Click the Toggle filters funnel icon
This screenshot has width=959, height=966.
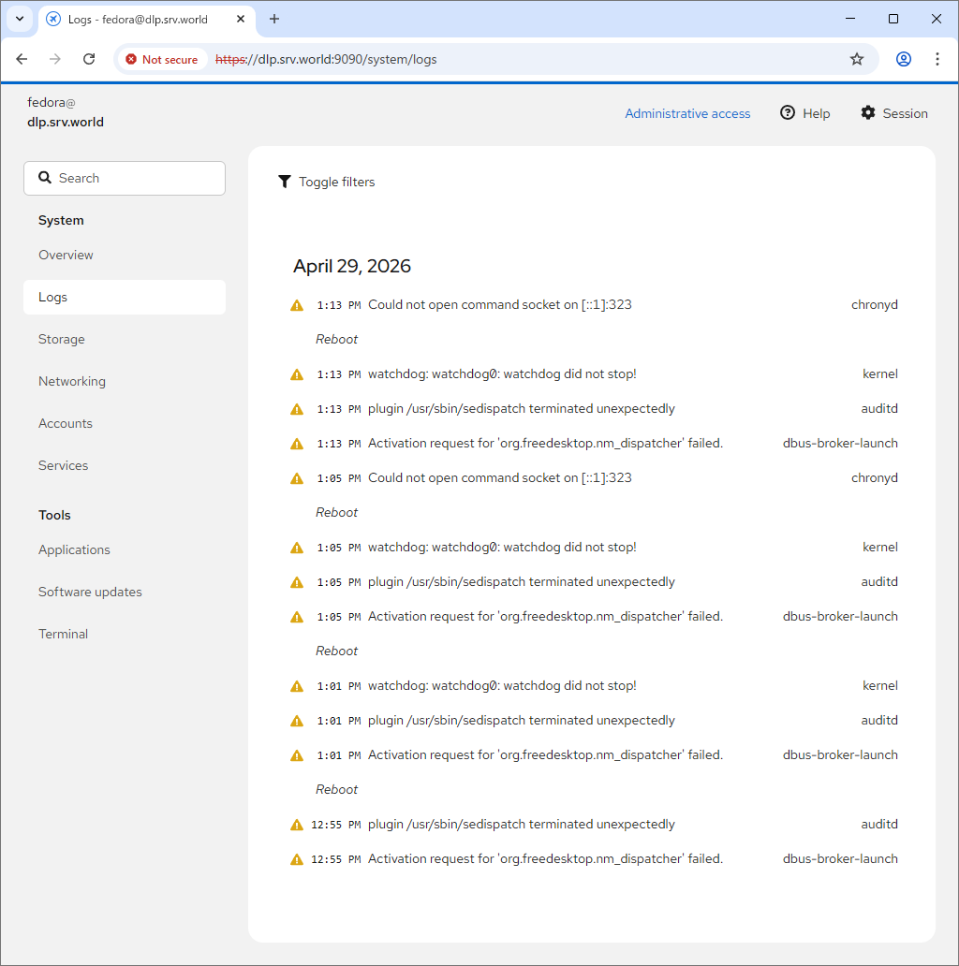tap(284, 182)
